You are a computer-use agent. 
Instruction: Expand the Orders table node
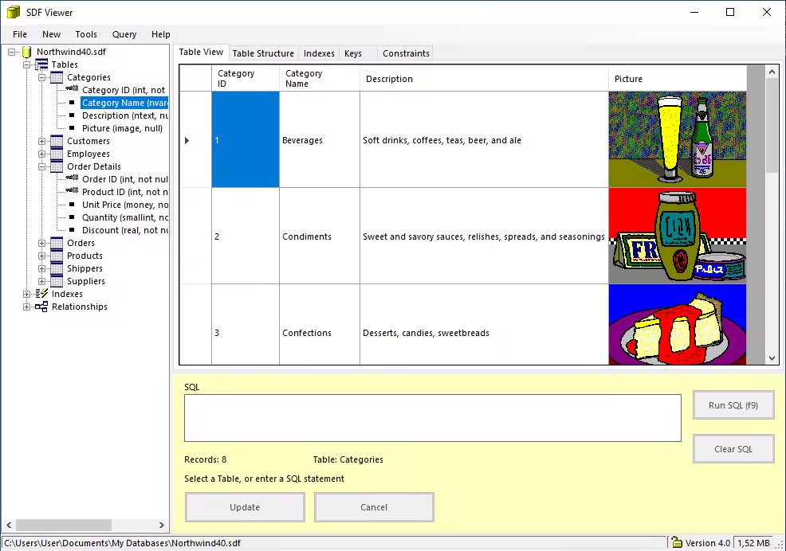(x=42, y=243)
